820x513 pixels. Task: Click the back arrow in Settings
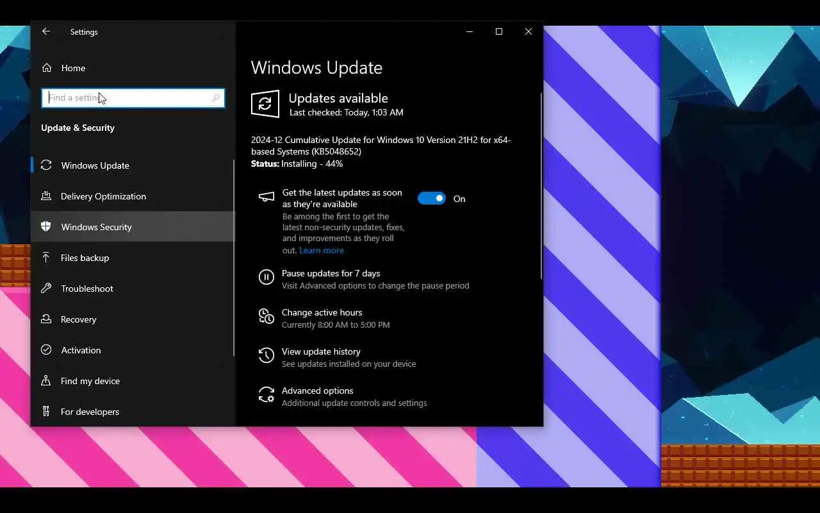(x=46, y=31)
